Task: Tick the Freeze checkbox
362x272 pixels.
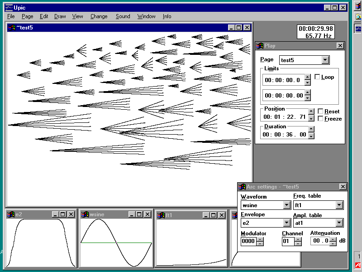Action: (x=320, y=118)
